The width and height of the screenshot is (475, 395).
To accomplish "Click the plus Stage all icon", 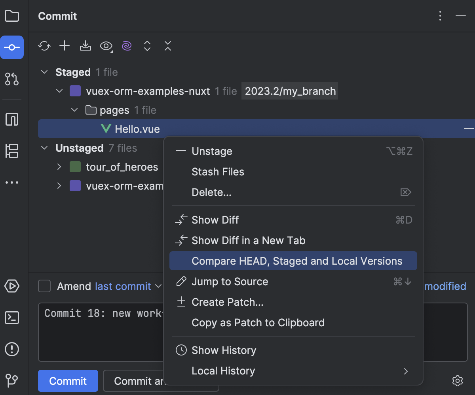I will pyautogui.click(x=65, y=46).
